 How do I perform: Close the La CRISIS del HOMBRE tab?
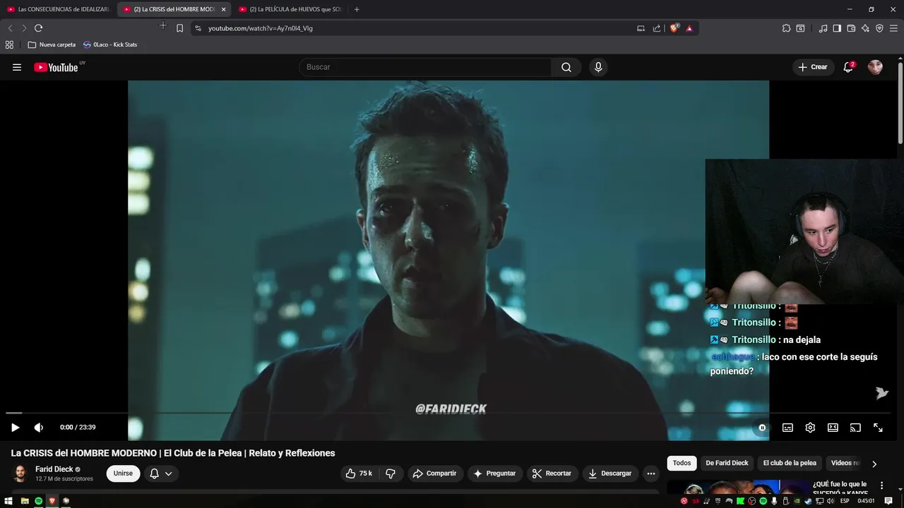point(223,9)
